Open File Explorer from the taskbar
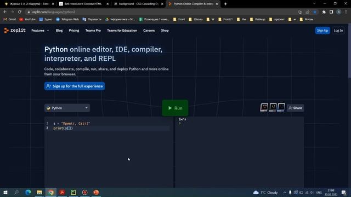Viewport: 351px width, 197px height. point(39,192)
